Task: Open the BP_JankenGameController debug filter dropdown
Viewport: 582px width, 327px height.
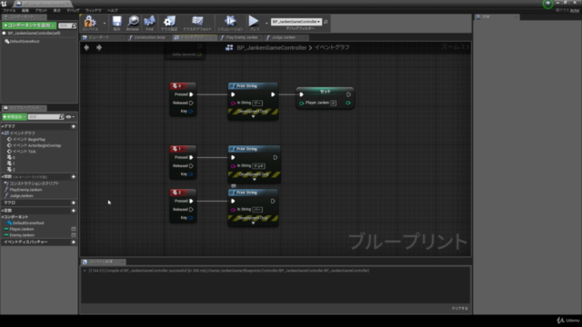Action: tap(296, 22)
